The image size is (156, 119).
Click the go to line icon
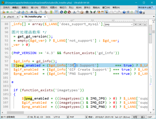pos(102,12)
